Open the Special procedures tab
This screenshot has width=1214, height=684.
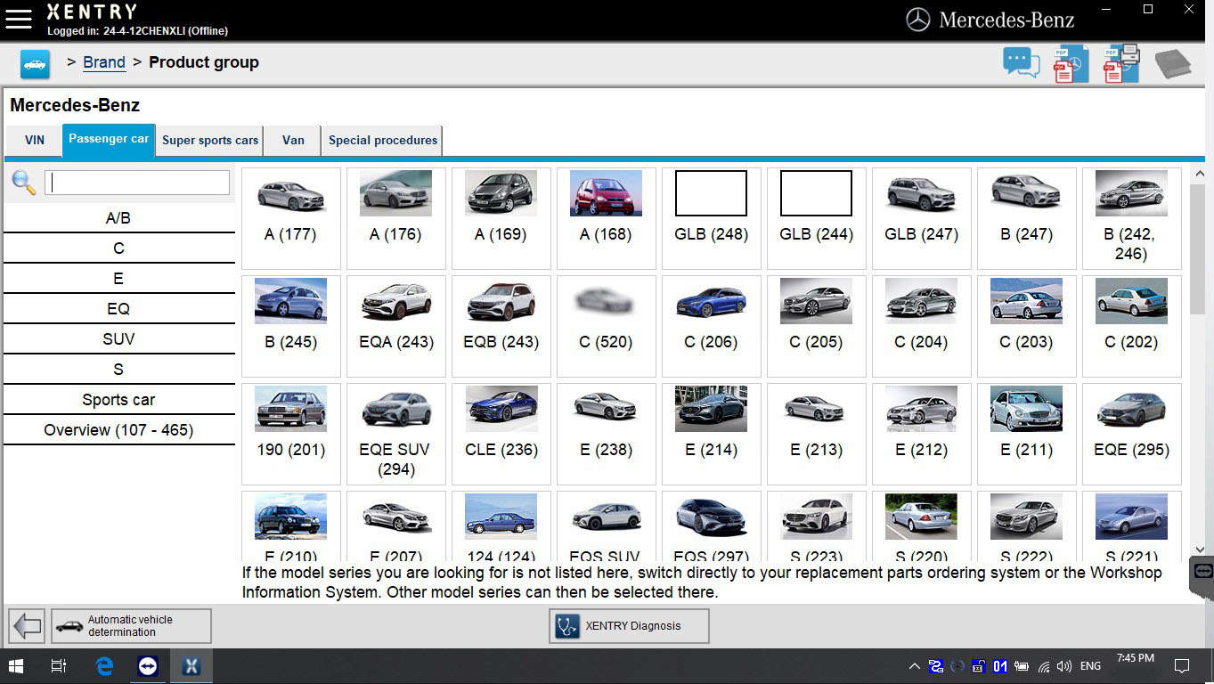pos(383,141)
